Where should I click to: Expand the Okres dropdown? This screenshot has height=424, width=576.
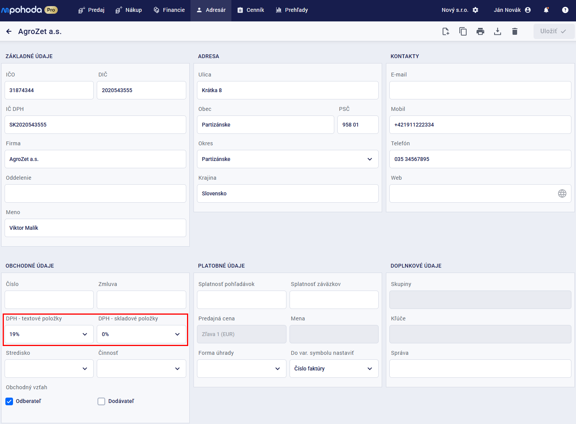(288, 159)
